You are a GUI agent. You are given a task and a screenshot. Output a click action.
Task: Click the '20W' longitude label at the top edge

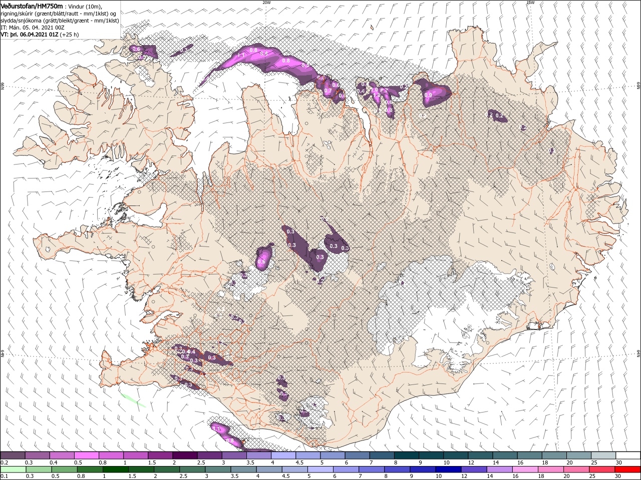(266, 2)
